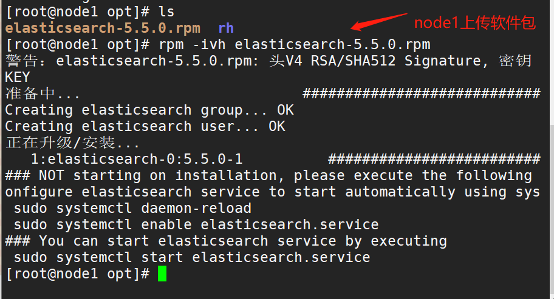Screen dimensions: 554x299
Task: Click the 'rh' directory name in ls output
Action: tap(226, 29)
